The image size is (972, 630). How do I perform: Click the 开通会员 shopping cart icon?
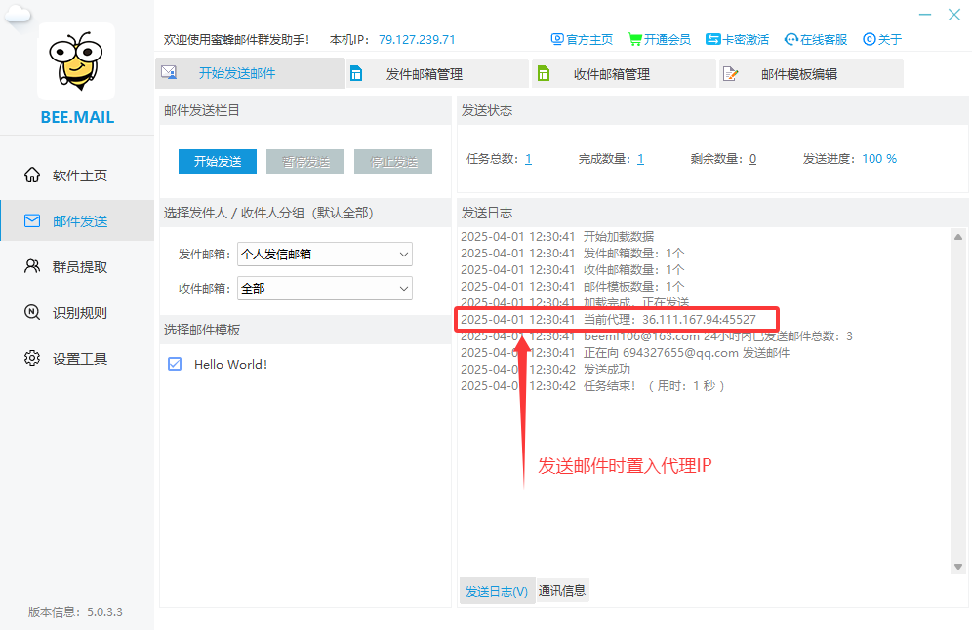point(634,39)
